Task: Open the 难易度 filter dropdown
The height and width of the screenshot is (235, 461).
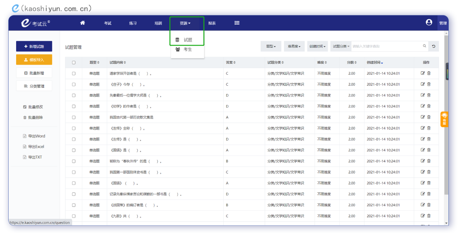Action: click(x=294, y=46)
